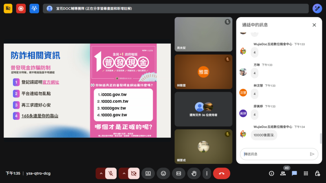
Task: Click 方琳's photo avatar in chat
Action: pos(243,72)
